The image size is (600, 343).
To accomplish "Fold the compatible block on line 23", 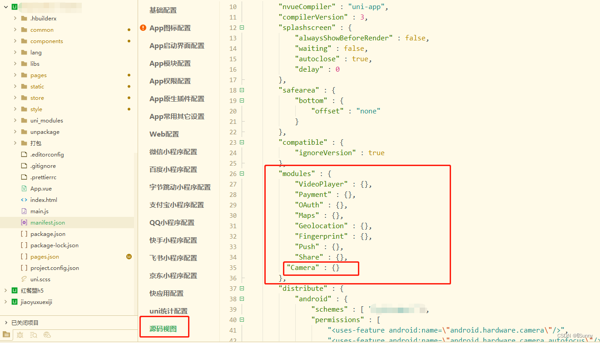I will 242,142.
